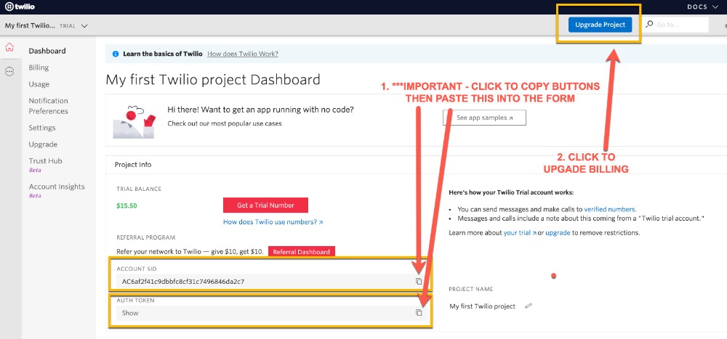Edit the project name pencil icon
The width and height of the screenshot is (727, 339).
click(528, 306)
